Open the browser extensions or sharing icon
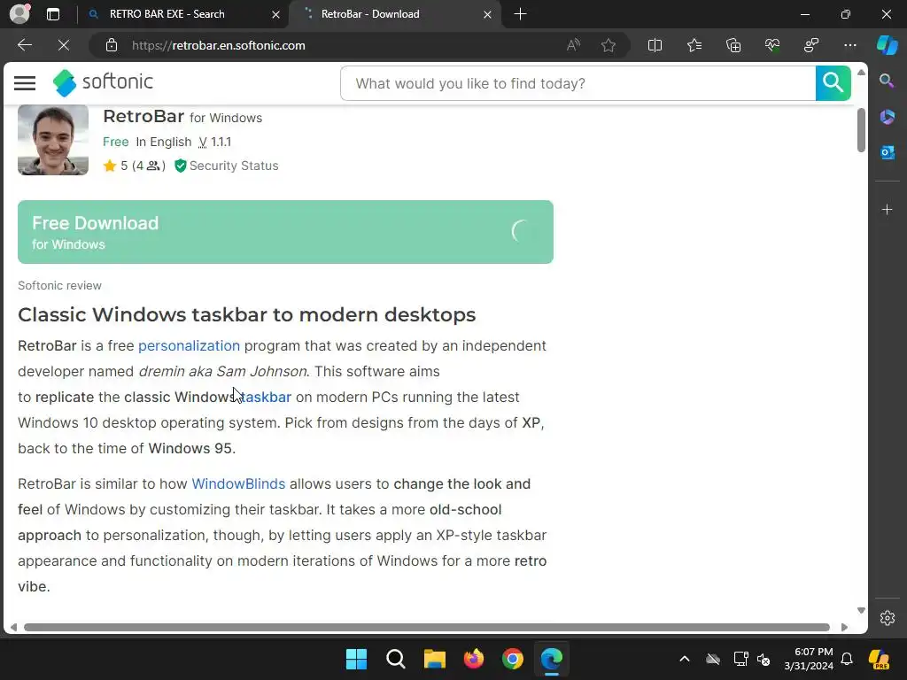This screenshot has width=907, height=680. pos(811,45)
